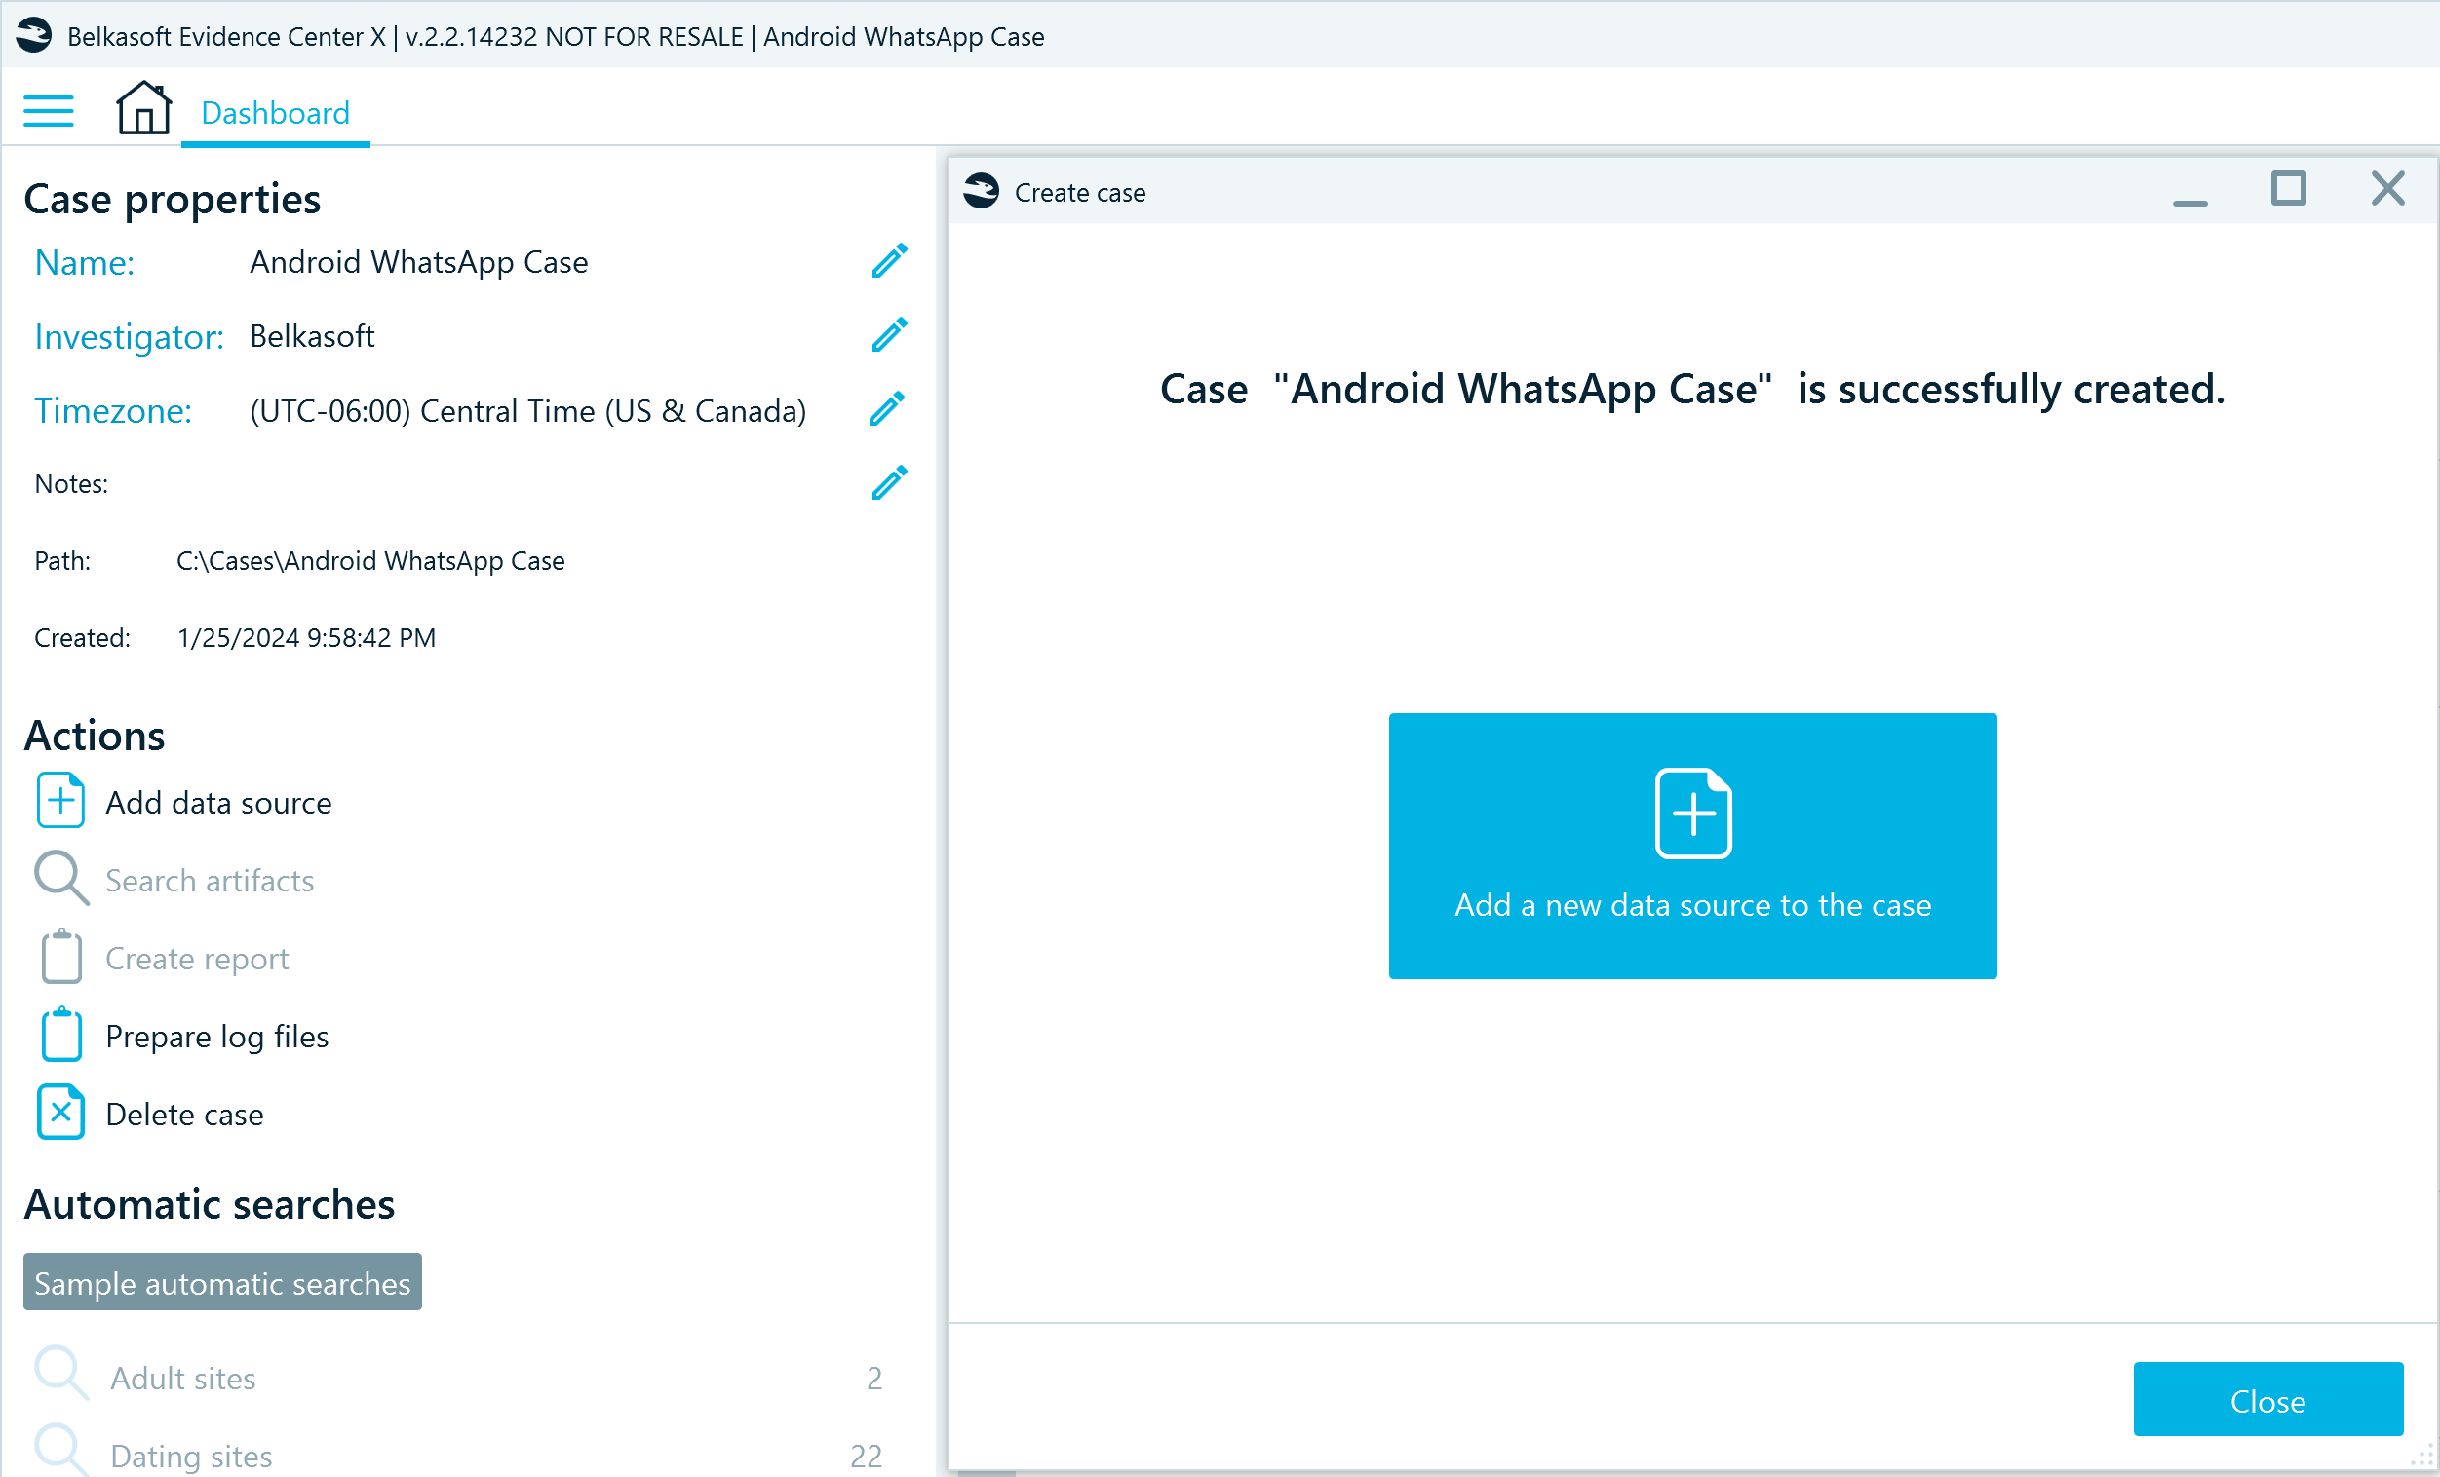The width and height of the screenshot is (2440, 1477).
Task: Open the hamburger main menu
Action: point(49,111)
